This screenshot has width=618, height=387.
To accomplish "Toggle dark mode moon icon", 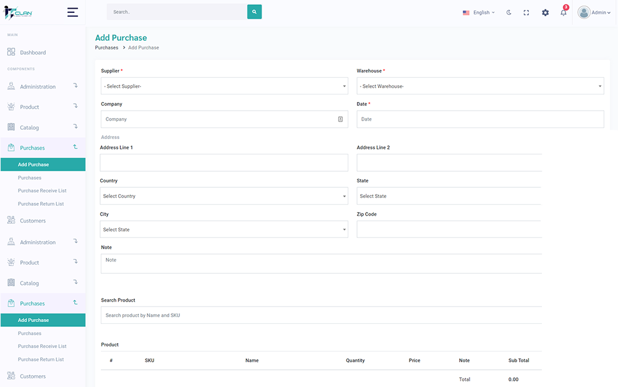I will pos(509,12).
